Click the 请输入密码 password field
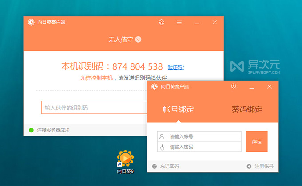This screenshot has height=186, width=302. 199,147
